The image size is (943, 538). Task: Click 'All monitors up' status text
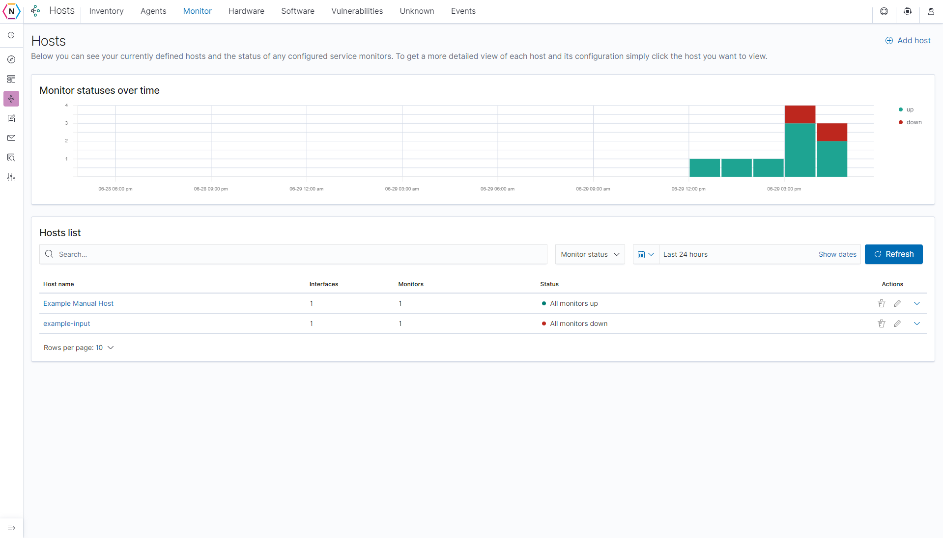(x=574, y=303)
